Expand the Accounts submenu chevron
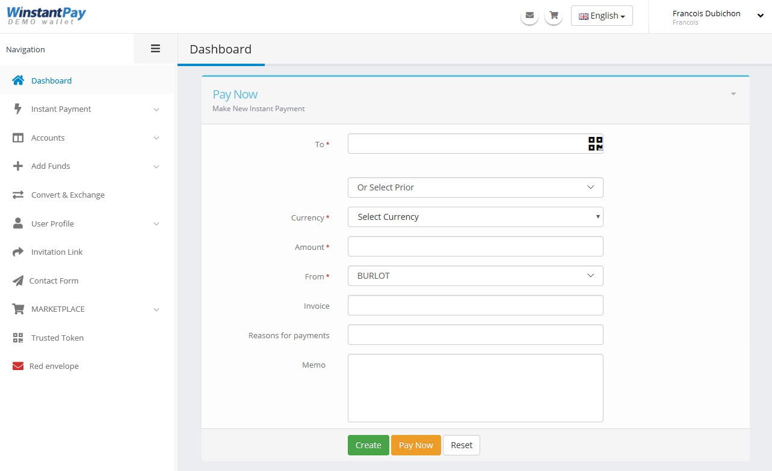The image size is (772, 471). (156, 138)
